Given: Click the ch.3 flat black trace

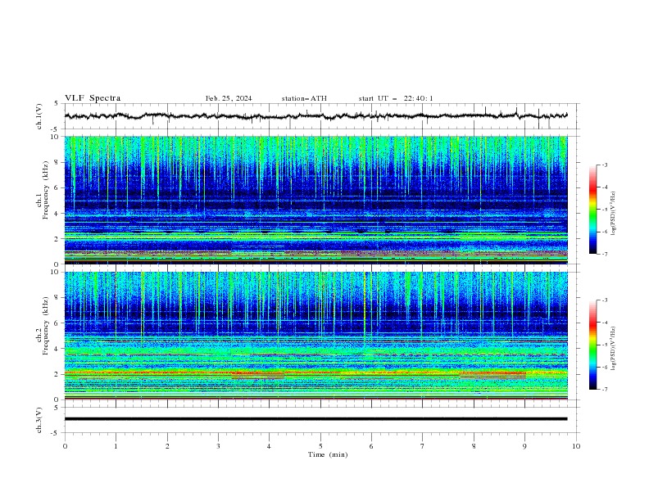Looking at the screenshot, I should (x=315, y=419).
